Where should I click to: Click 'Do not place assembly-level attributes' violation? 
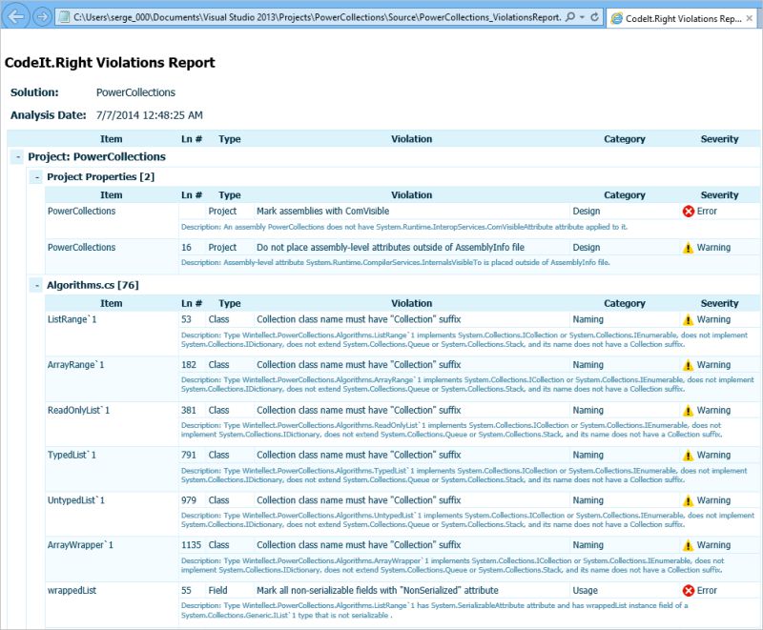(391, 248)
